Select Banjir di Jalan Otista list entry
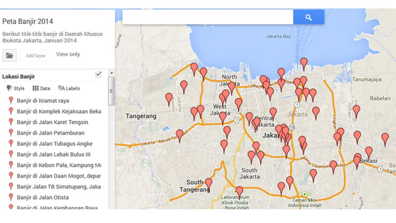396x223 pixels. [x=43, y=197]
